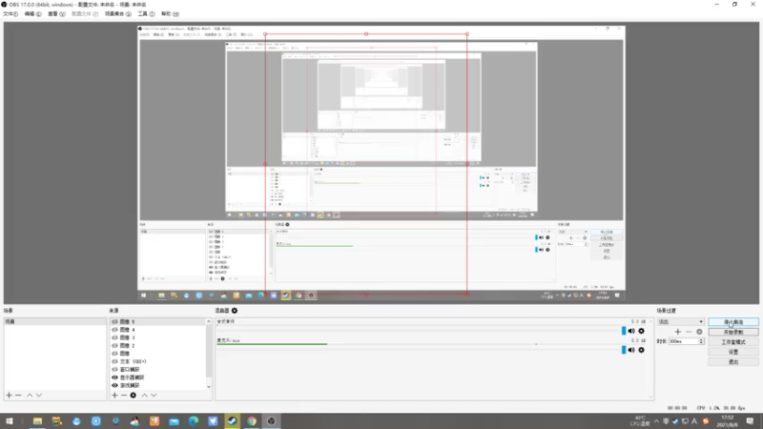Toggle visibility of 图像 3 source

[114, 337]
